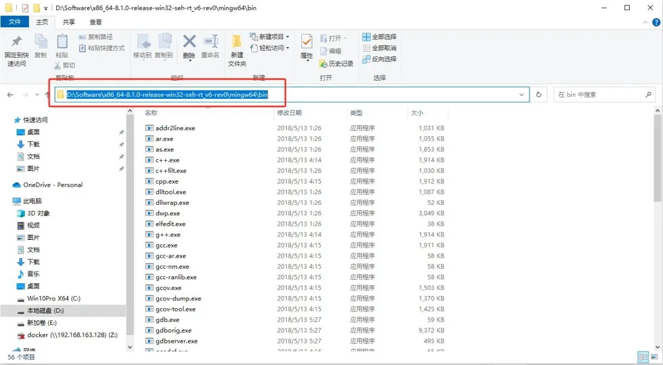The image size is (663, 365).
Task: Click the Delete X icon
Action: 189,41
